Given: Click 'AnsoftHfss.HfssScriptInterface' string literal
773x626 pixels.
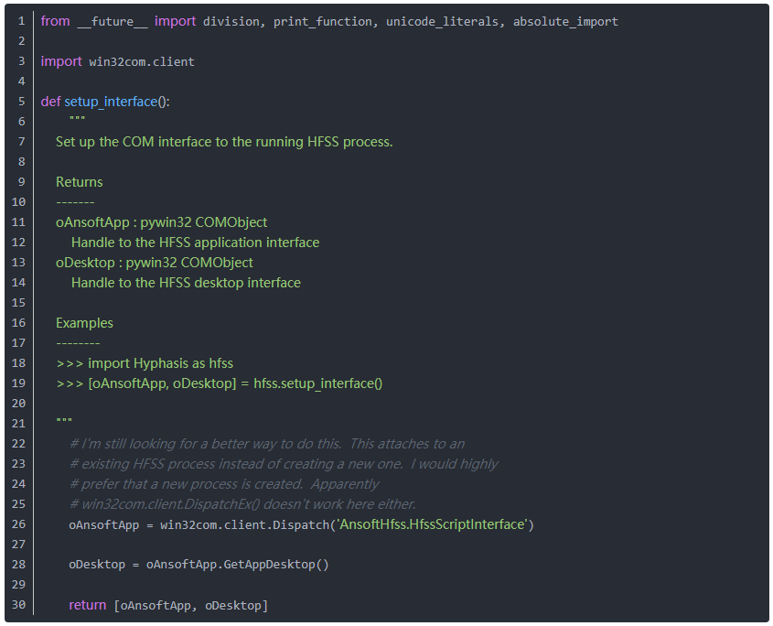Looking at the screenshot, I should pos(432,524).
